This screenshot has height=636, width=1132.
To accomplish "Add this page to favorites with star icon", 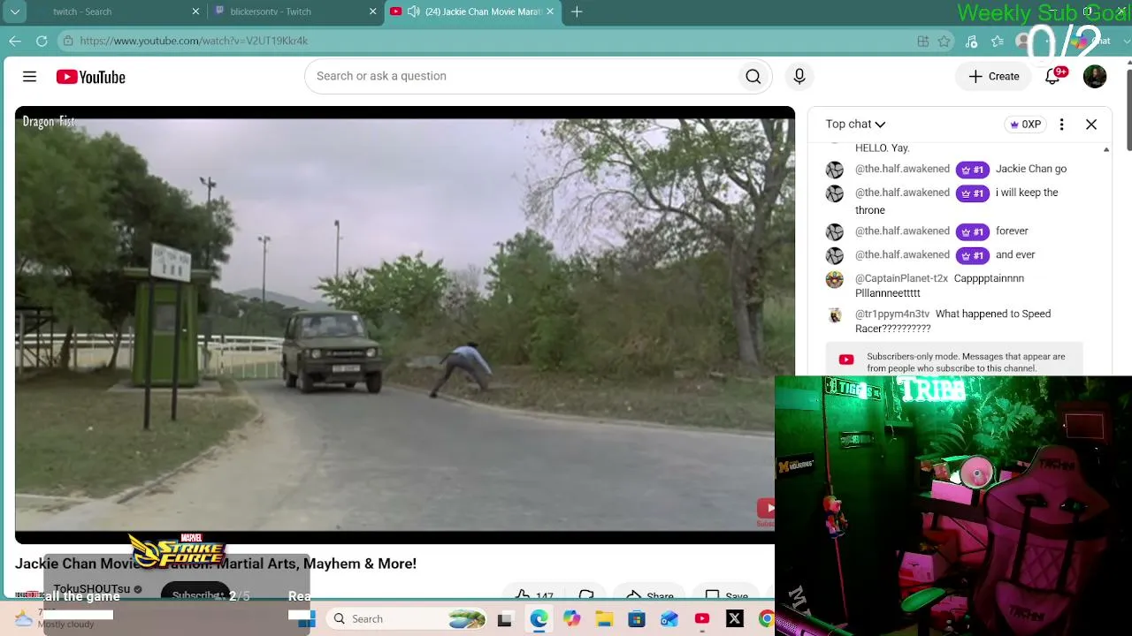I will point(945,41).
